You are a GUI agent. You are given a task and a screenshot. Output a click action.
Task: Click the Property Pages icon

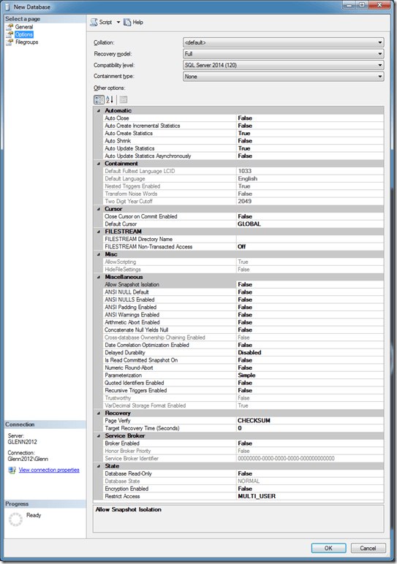124,99
